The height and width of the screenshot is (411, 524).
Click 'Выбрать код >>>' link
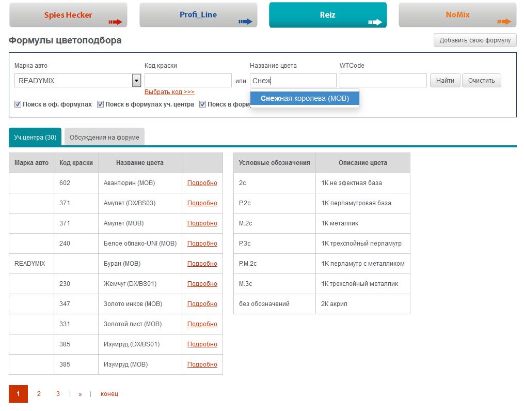point(169,92)
